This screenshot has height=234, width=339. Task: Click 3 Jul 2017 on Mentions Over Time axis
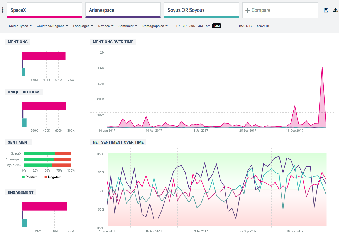click(200, 131)
